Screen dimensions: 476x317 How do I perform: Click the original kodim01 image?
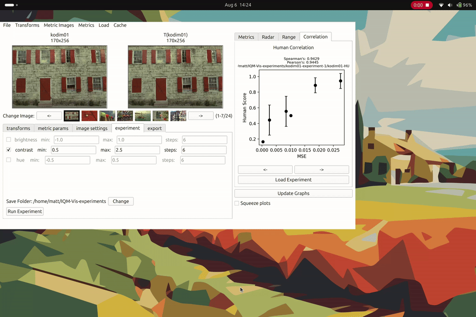59,77
